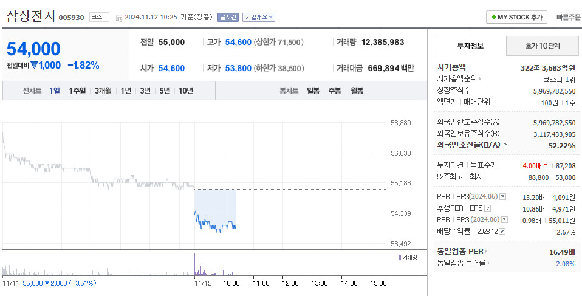The image size is (582, 296).
Task: Open the 동일업종 PER link
Action: point(460,252)
